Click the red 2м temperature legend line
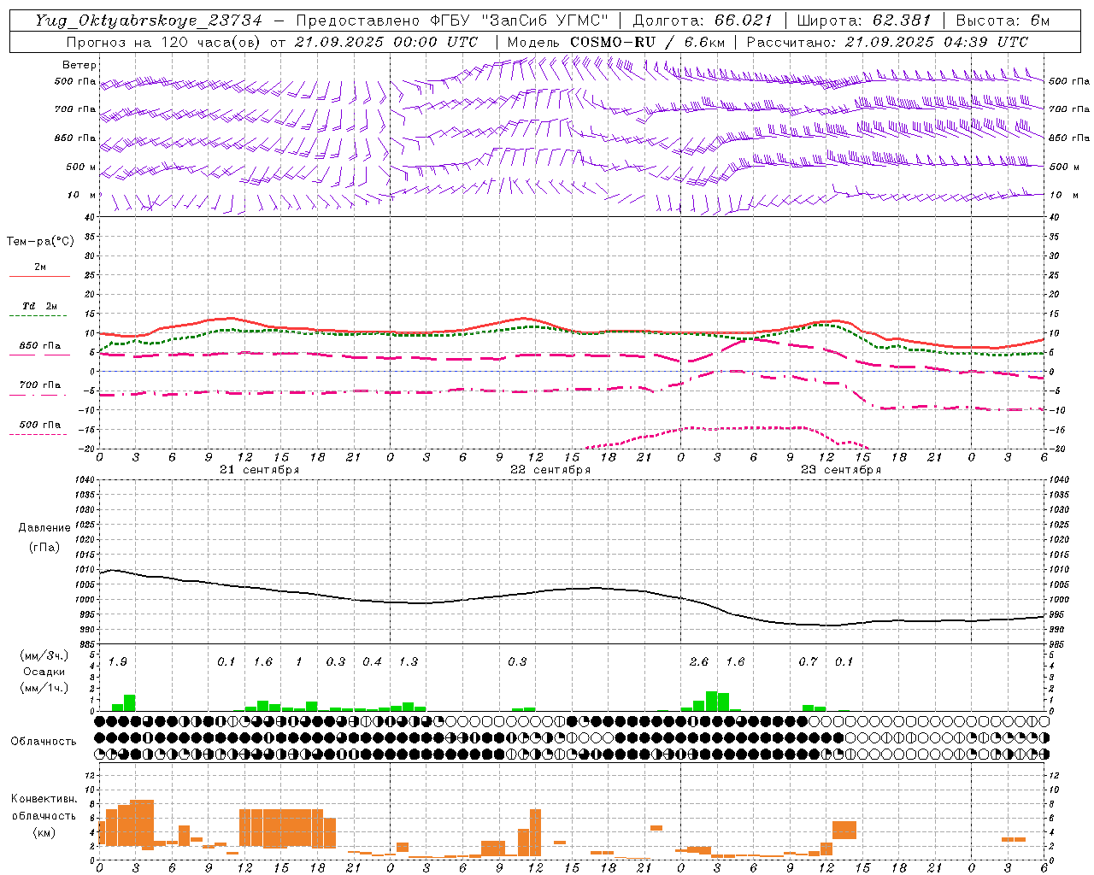This screenshot has height=875, width=1094. (39, 277)
